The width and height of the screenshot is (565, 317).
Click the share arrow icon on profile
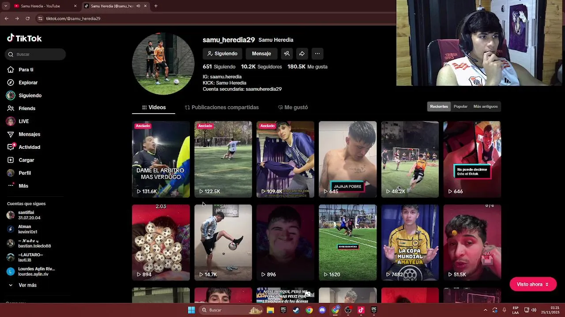(x=302, y=54)
